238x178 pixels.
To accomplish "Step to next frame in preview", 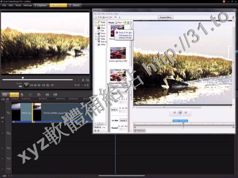I will 39,85.
